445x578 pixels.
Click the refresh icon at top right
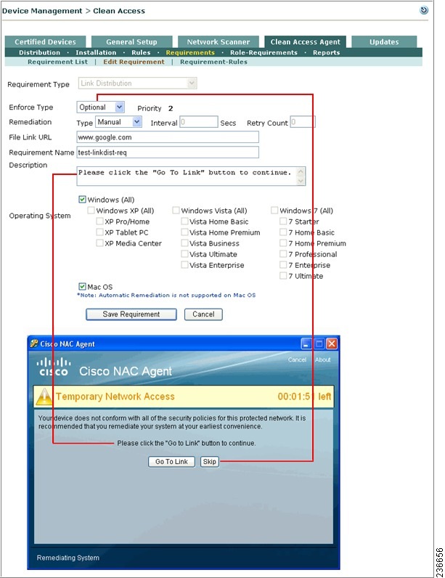424,10
